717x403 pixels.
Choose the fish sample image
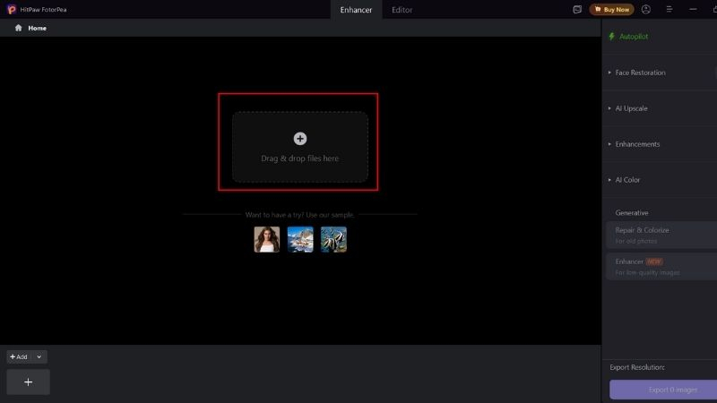pyautogui.click(x=333, y=239)
